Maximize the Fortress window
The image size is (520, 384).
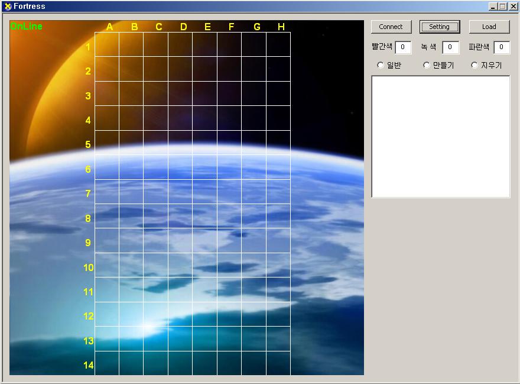pyautogui.click(x=503, y=7)
